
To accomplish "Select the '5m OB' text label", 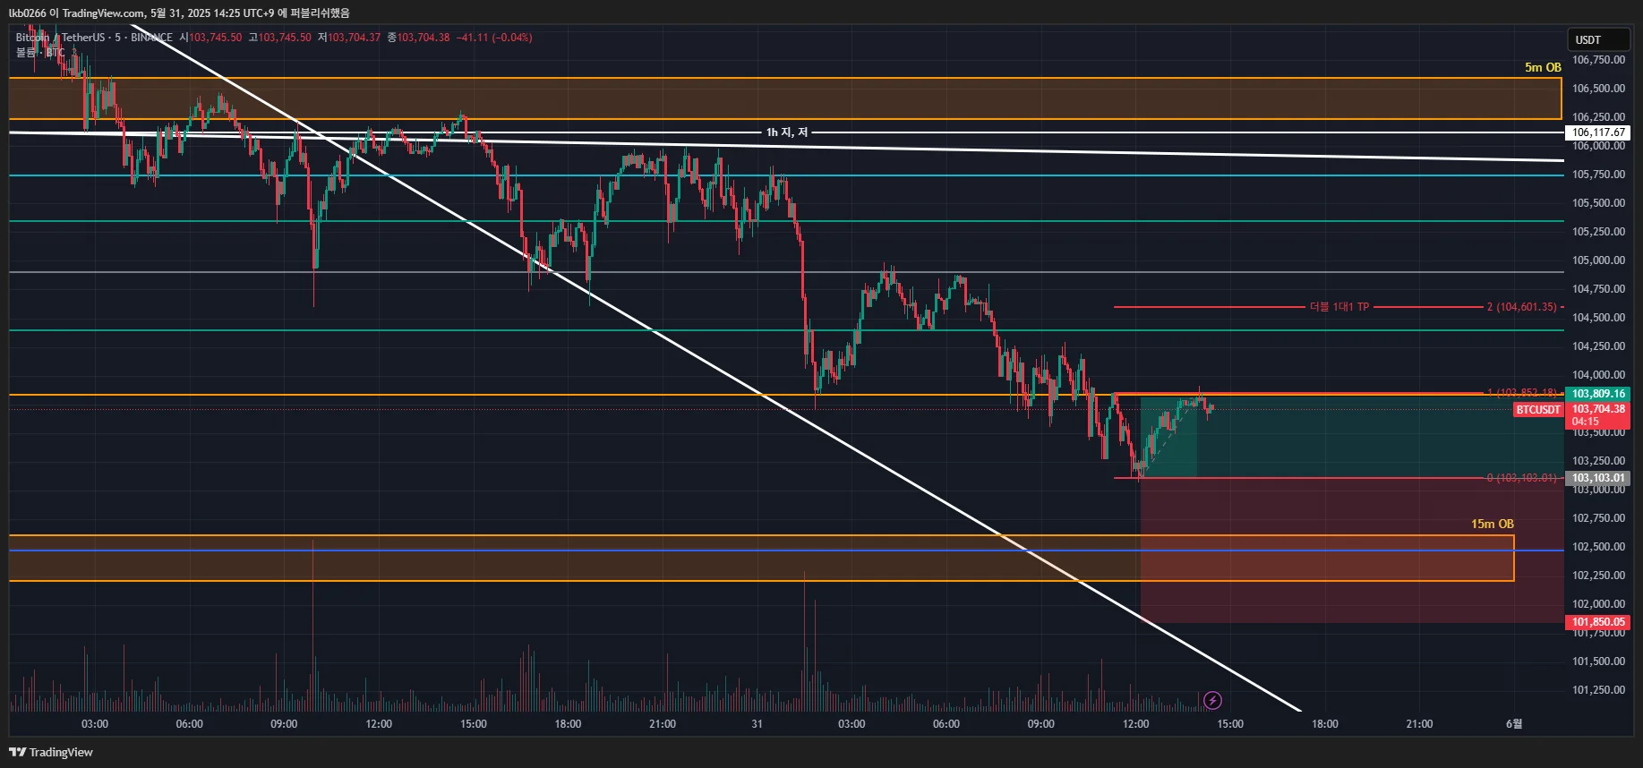I will (x=1543, y=67).
